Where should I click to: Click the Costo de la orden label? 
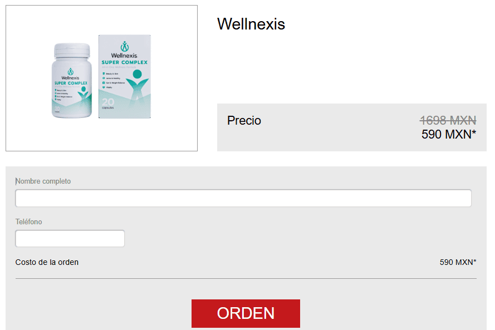pyautogui.click(x=47, y=262)
